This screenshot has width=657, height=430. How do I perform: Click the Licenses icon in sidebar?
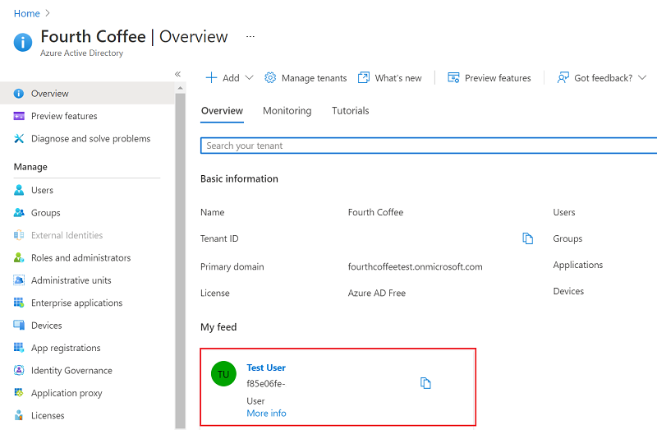pyautogui.click(x=19, y=415)
